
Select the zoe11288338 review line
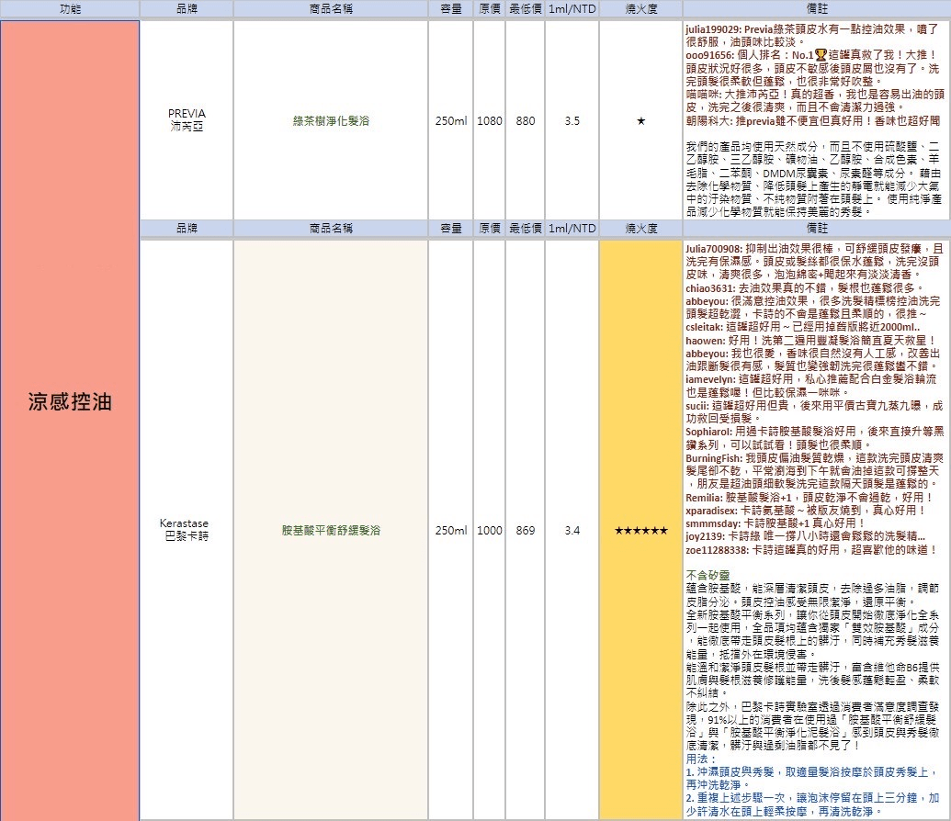click(x=811, y=549)
